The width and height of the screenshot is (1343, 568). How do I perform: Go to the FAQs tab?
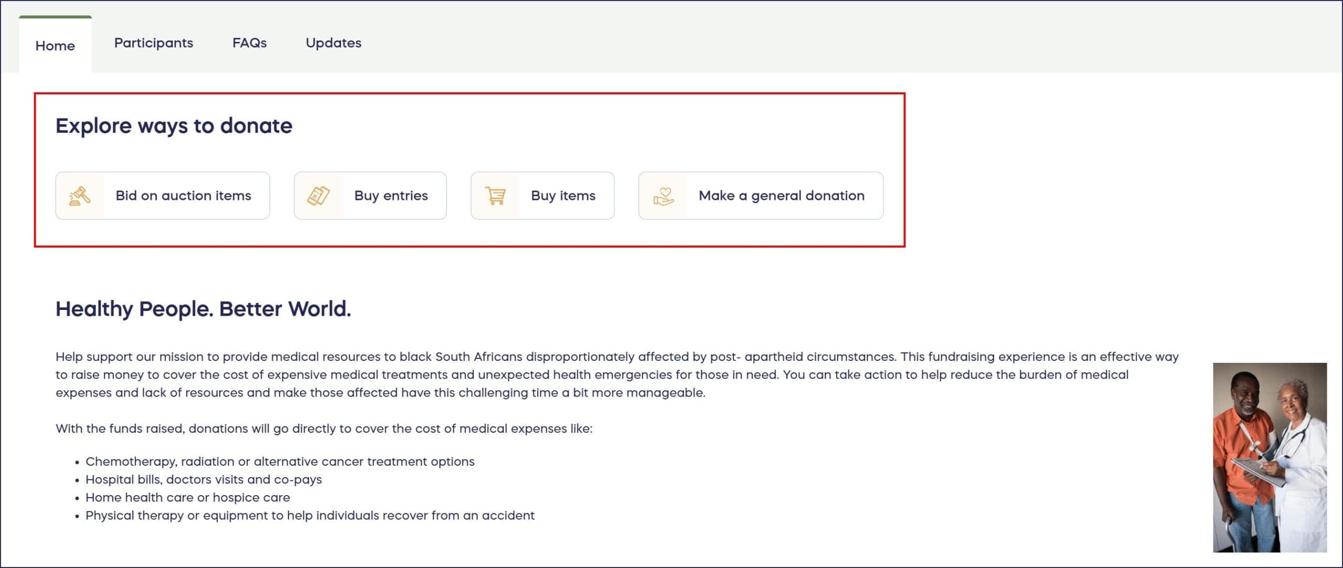(249, 43)
